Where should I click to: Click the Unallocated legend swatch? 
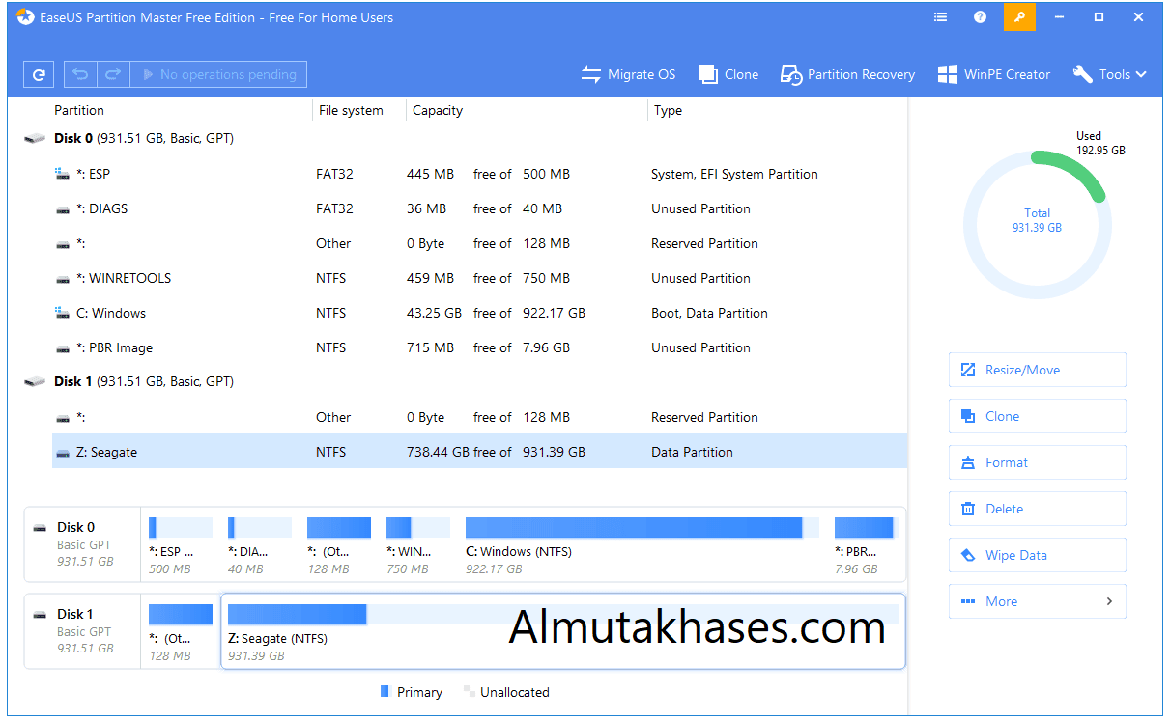tap(470, 692)
